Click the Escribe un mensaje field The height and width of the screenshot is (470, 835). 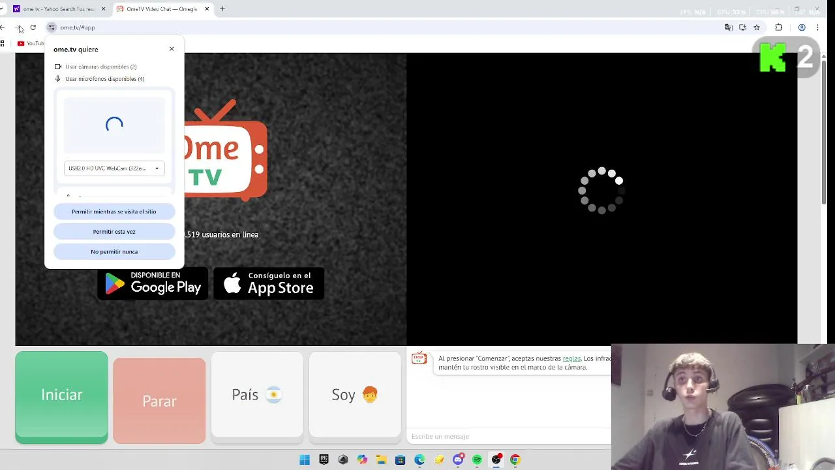(x=509, y=436)
